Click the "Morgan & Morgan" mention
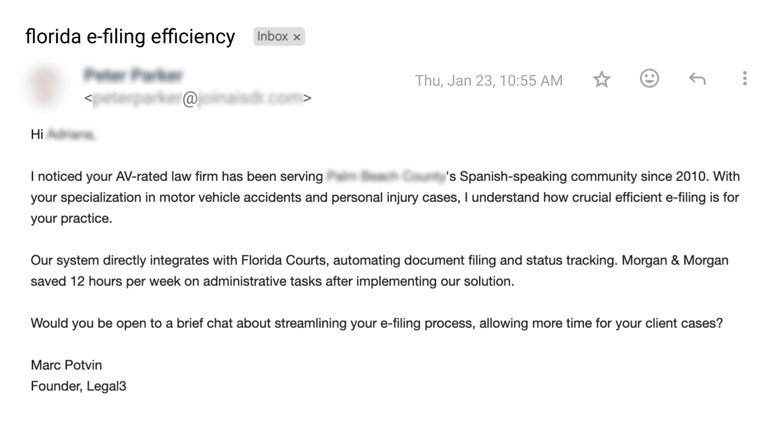Image resolution: width=775 pixels, height=426 pixels. coord(675,260)
